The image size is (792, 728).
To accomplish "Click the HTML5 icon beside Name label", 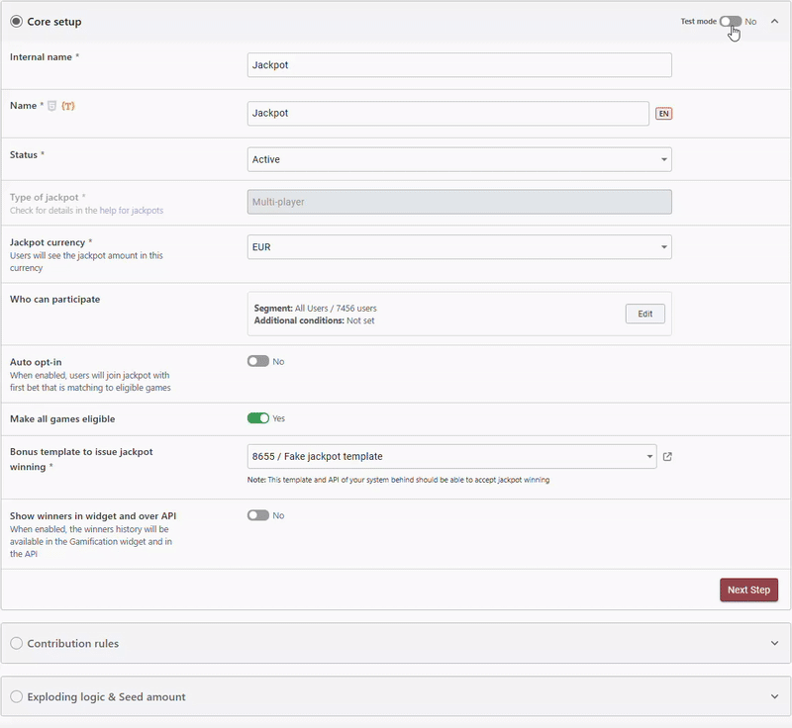I will [52, 106].
